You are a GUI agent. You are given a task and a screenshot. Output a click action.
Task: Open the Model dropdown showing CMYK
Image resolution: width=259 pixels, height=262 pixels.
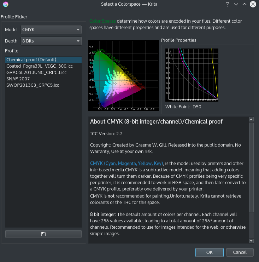coord(51,30)
